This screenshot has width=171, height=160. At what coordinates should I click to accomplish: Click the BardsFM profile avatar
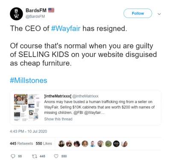pos(16,14)
